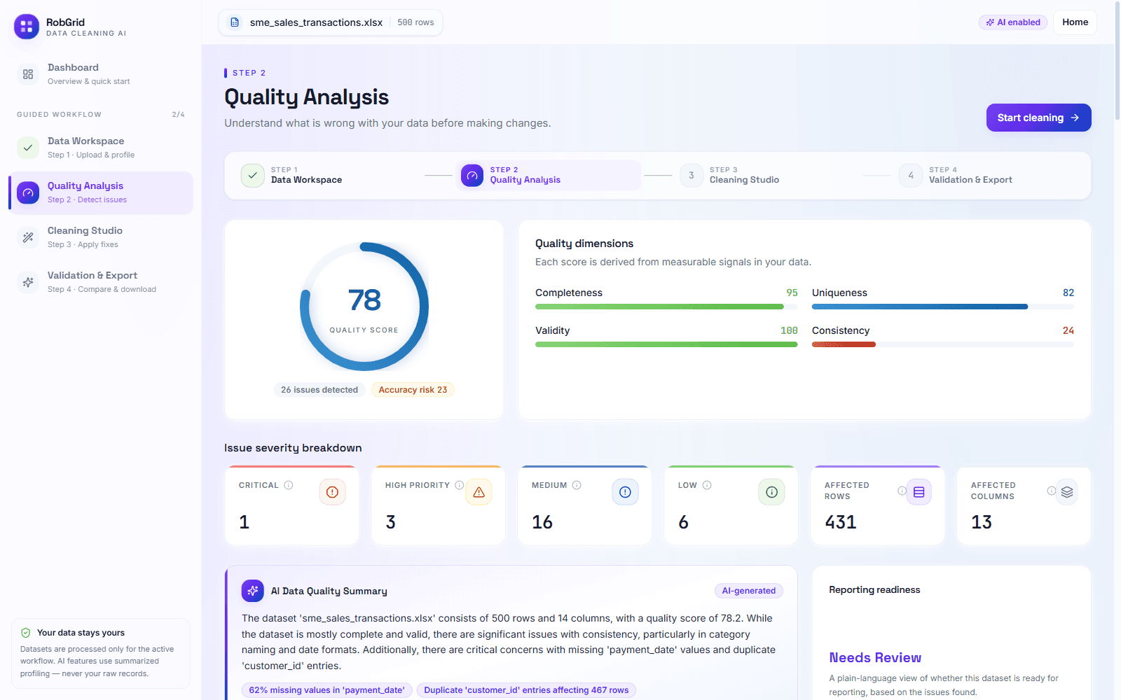1121x700 pixels.
Task: Click the rows icon on Affected Rows card
Action: (919, 492)
